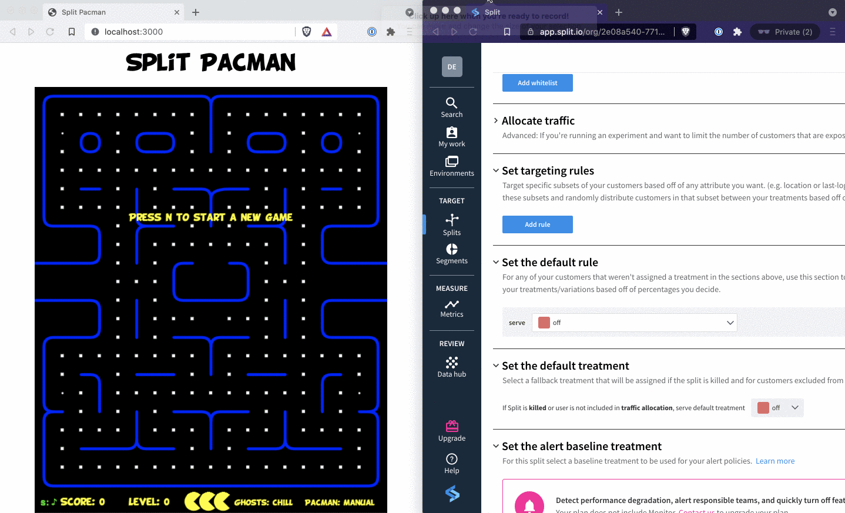Open new tab in Pacman window
The image size is (845, 513).
click(x=196, y=12)
